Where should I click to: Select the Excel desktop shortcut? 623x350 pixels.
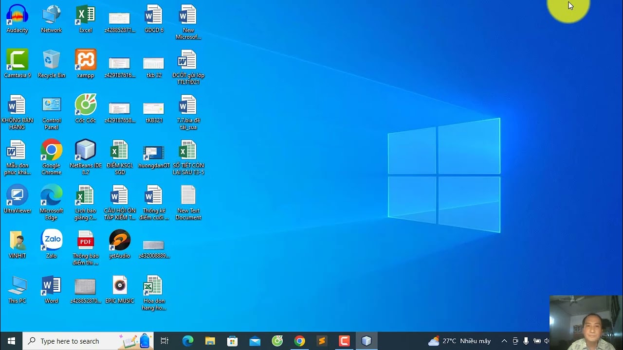(85, 19)
